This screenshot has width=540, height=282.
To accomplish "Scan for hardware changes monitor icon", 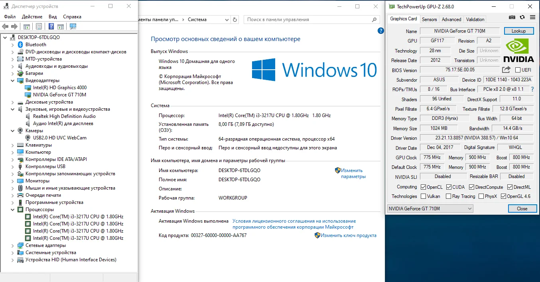I will click(73, 26).
